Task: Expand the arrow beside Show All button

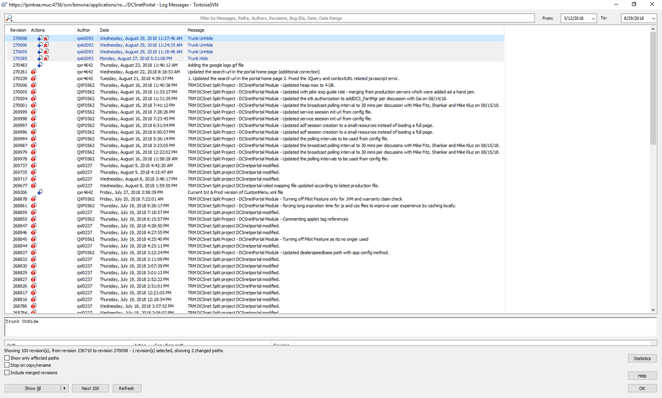Action: (x=64, y=388)
